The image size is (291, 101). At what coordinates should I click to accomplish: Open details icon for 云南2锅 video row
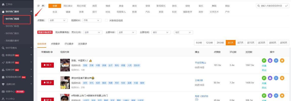[x=264, y=78]
